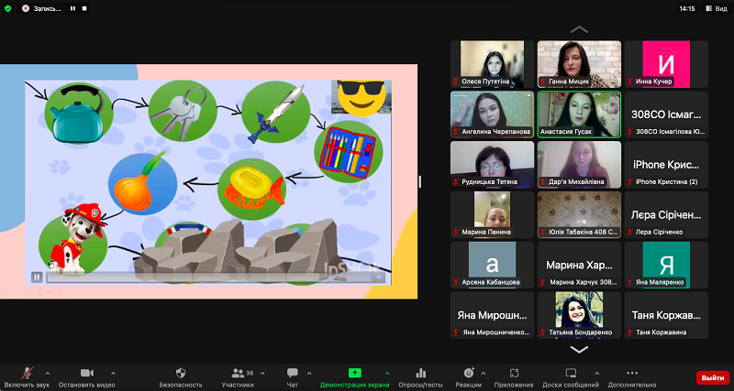Open Дополнительно more options
The image size is (734, 391).
coord(632,377)
